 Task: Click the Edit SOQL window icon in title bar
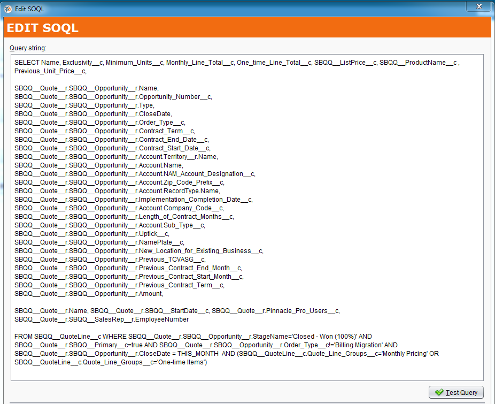point(8,9)
